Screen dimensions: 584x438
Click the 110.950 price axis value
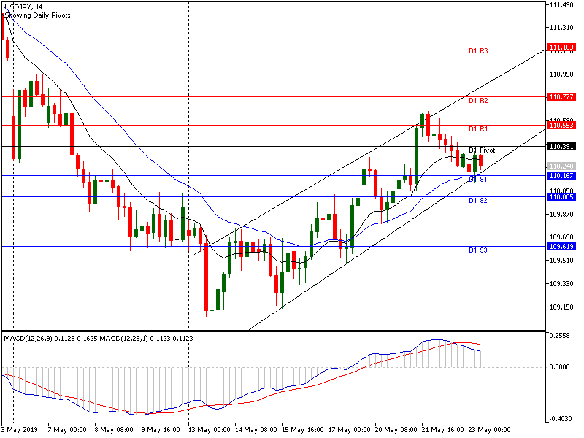coord(561,74)
